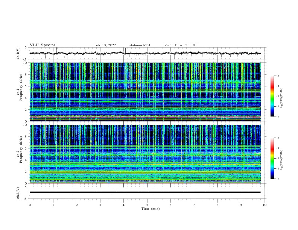Click the ch.3 flat black voltage trace
The width and height of the screenshot is (298, 230).
click(145, 192)
